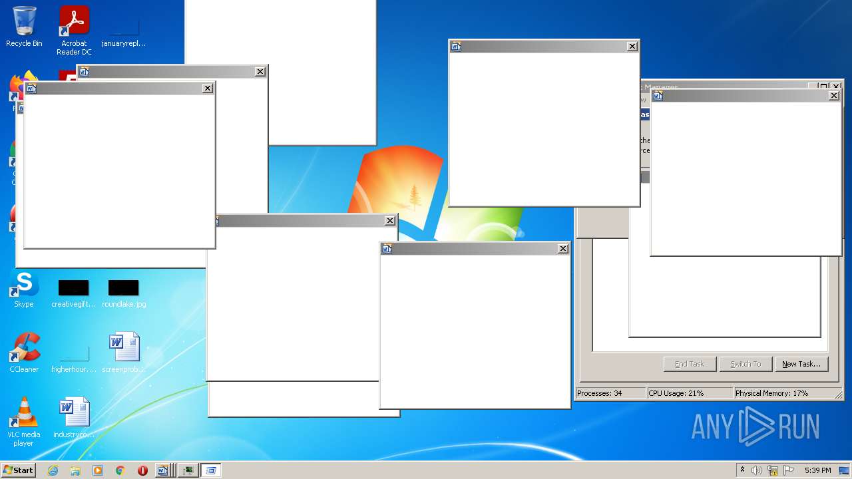Image resolution: width=852 pixels, height=479 pixels.
Task: Show hidden system tray icons
Action: pyautogui.click(x=743, y=470)
